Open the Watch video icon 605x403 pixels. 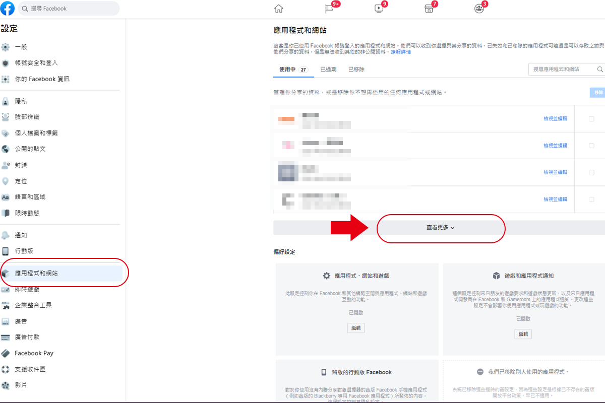(379, 9)
